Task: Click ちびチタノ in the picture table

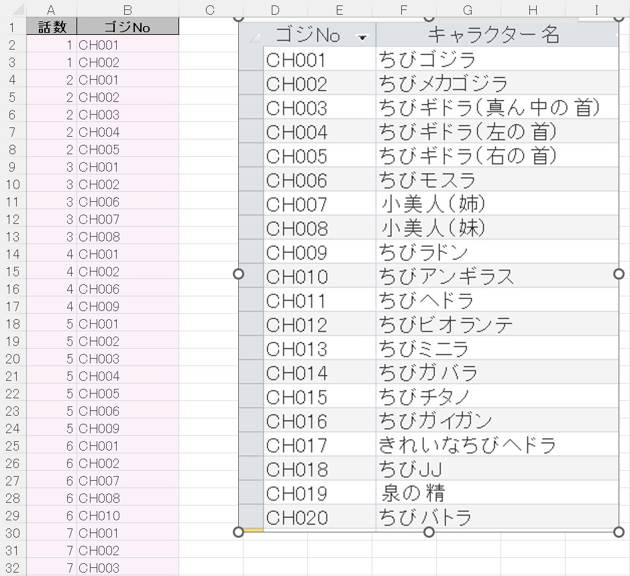Action: point(424,397)
